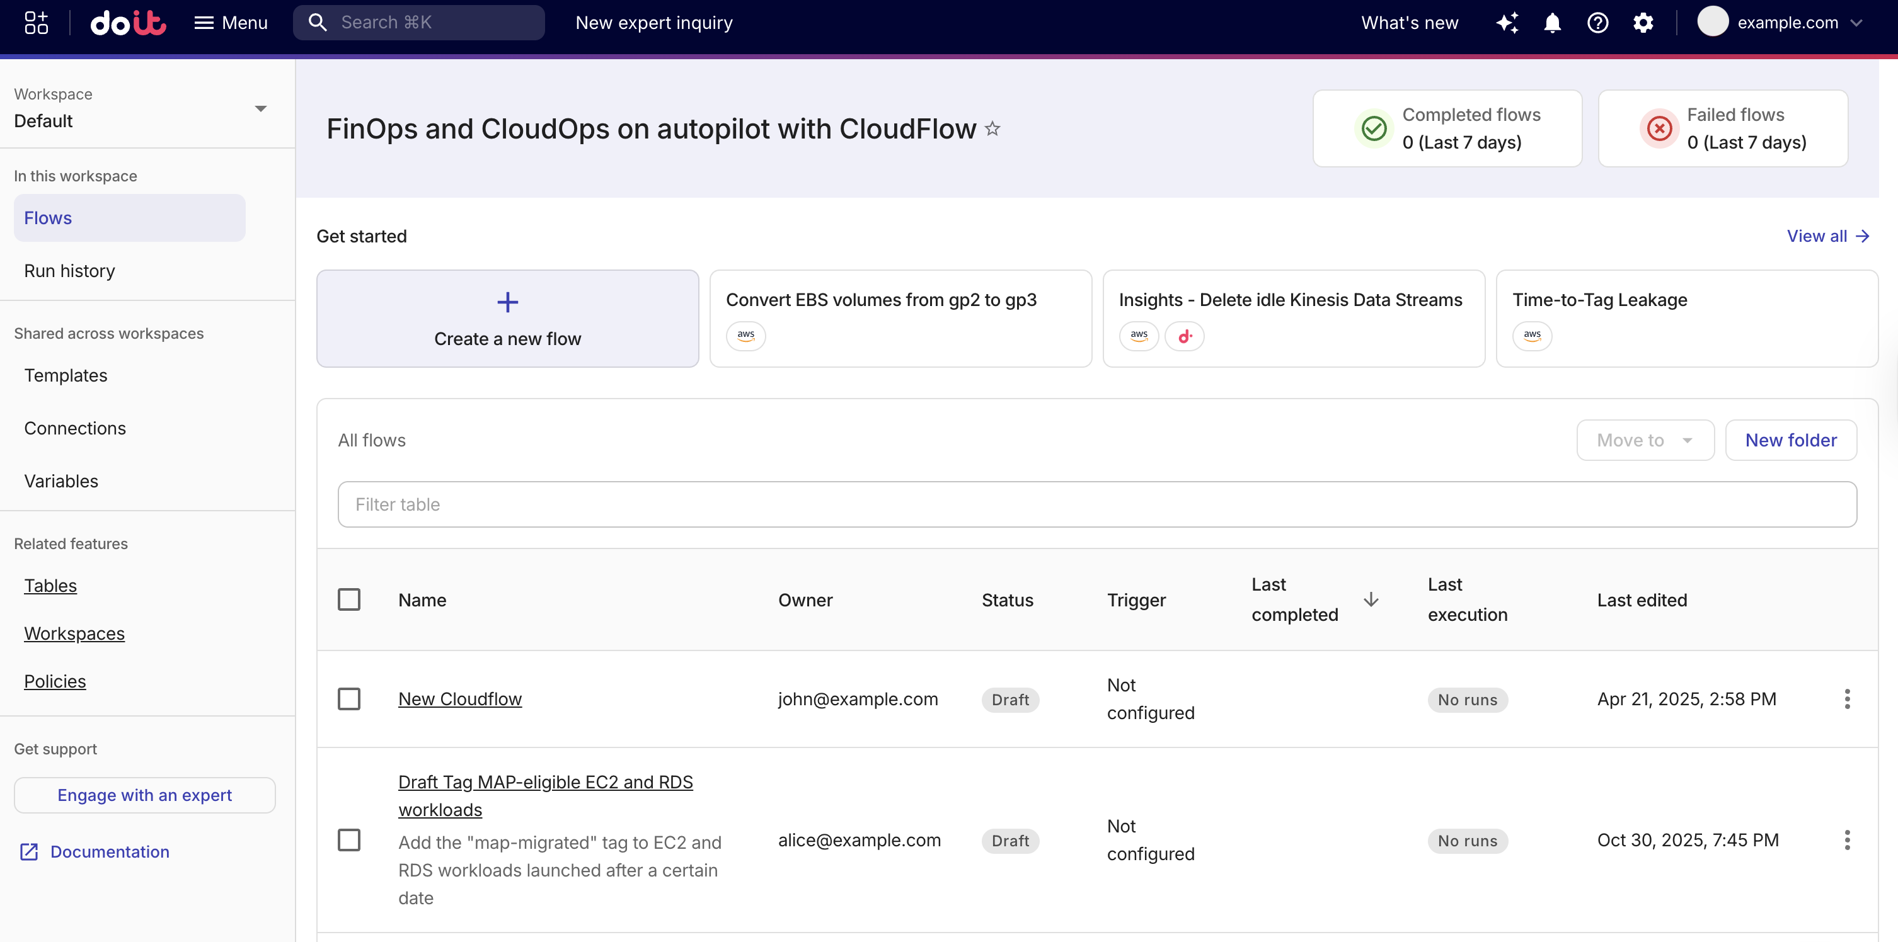1898x942 pixels.
Task: Open the apps grid icon in top bar
Action: [x=36, y=23]
